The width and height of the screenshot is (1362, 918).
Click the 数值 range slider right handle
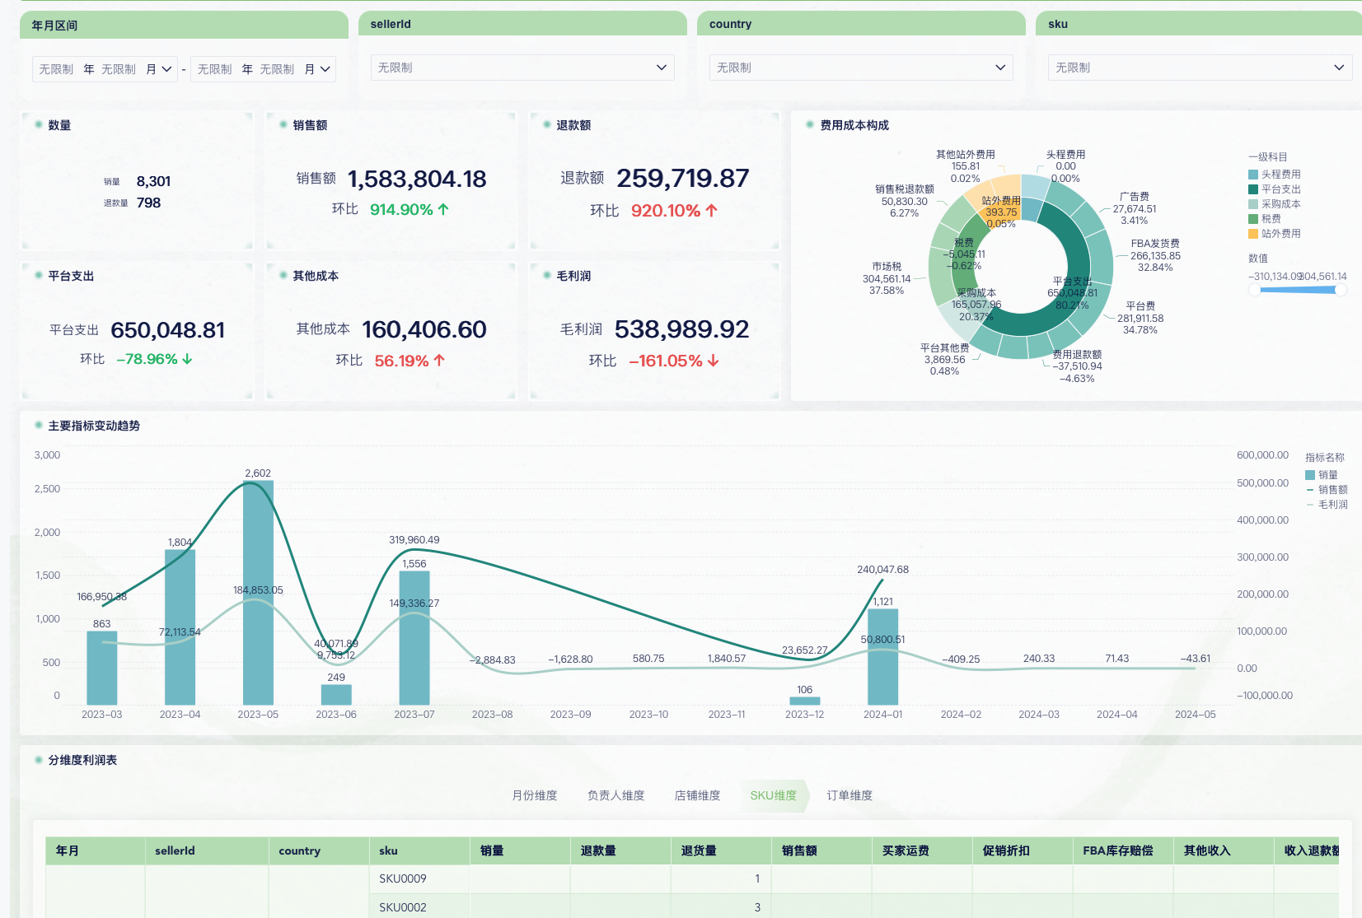tap(1340, 290)
